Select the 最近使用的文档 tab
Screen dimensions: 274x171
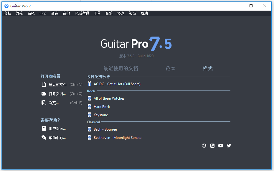[121, 68]
